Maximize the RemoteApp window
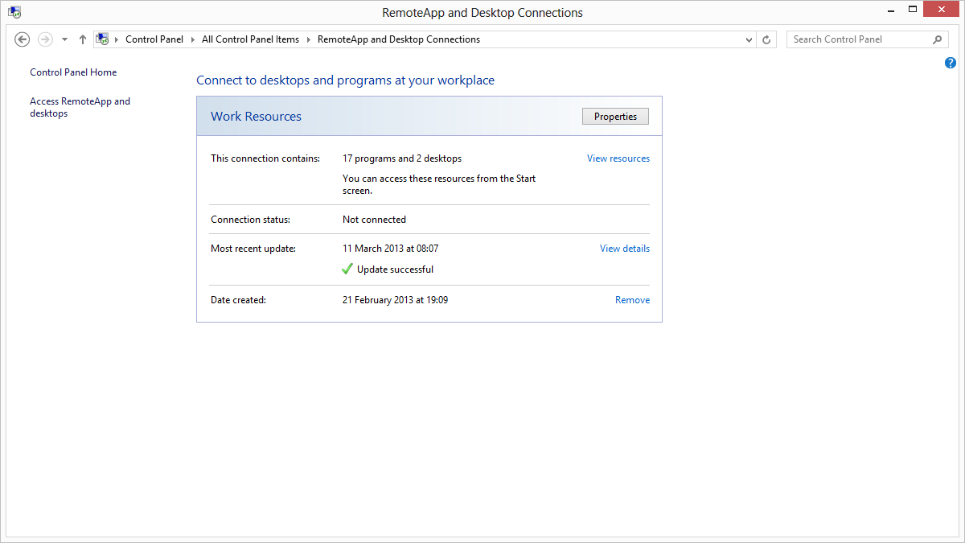 (x=912, y=9)
